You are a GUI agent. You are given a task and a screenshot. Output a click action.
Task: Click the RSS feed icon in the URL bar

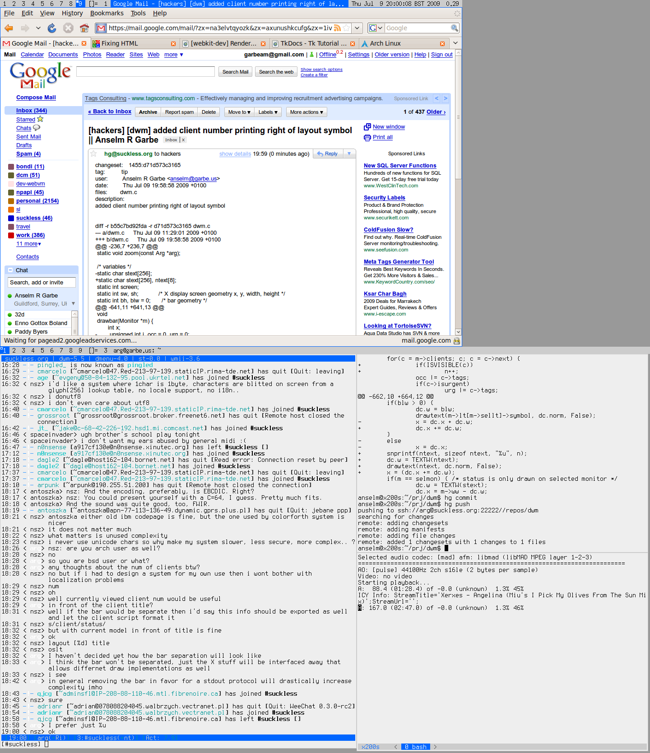[337, 28]
